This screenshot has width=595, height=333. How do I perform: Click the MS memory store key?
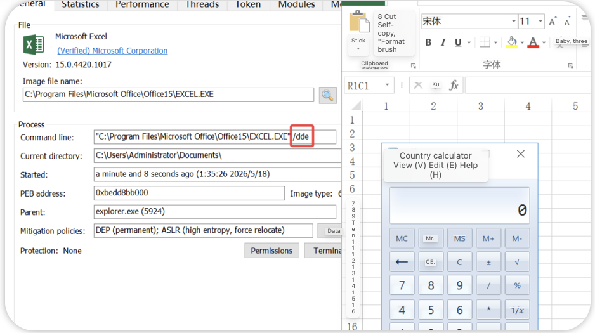click(x=459, y=238)
